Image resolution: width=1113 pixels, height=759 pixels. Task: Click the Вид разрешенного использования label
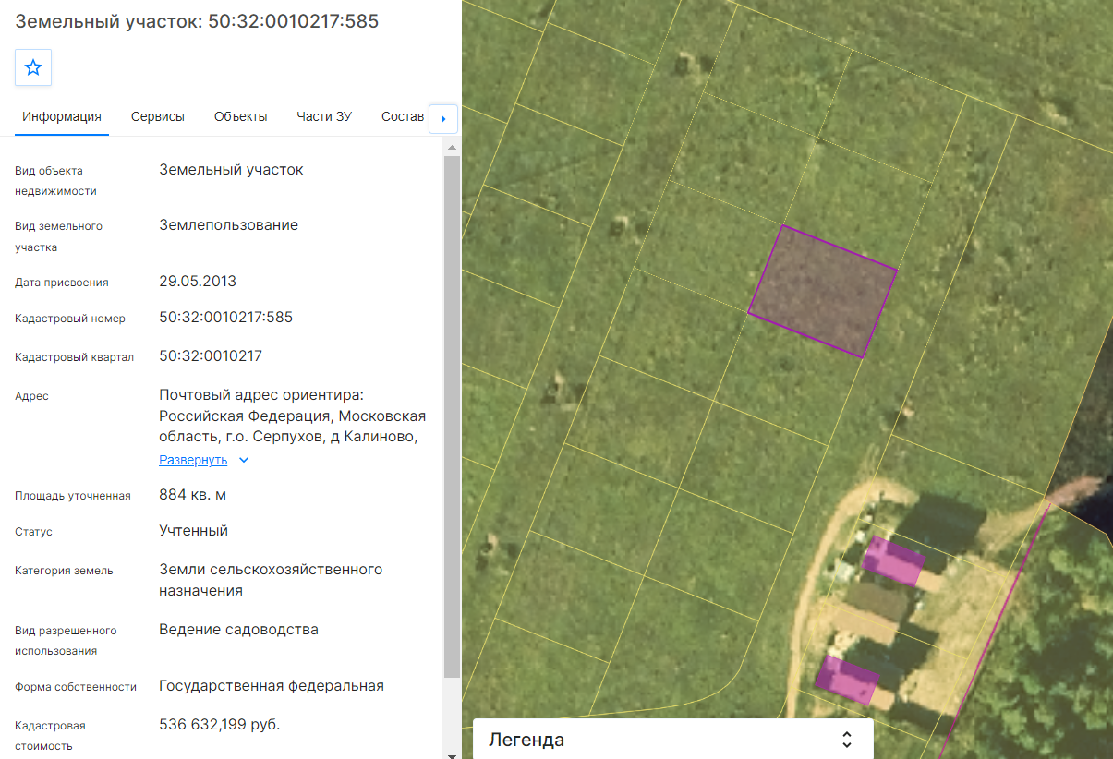[x=67, y=641]
